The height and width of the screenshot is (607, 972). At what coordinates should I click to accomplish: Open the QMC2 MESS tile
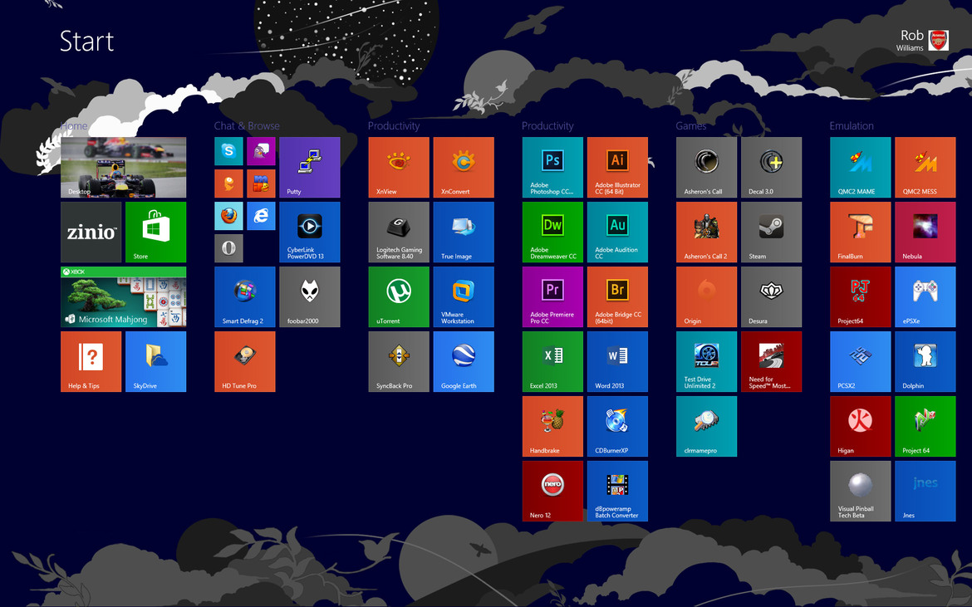click(x=925, y=167)
